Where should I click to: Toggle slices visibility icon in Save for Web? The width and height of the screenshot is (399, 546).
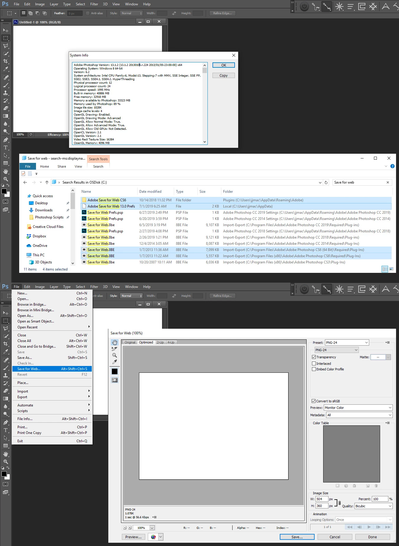click(x=115, y=380)
